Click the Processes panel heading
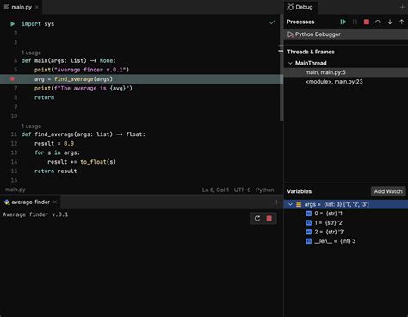Viewport: 408px width, 317px height. (x=300, y=22)
